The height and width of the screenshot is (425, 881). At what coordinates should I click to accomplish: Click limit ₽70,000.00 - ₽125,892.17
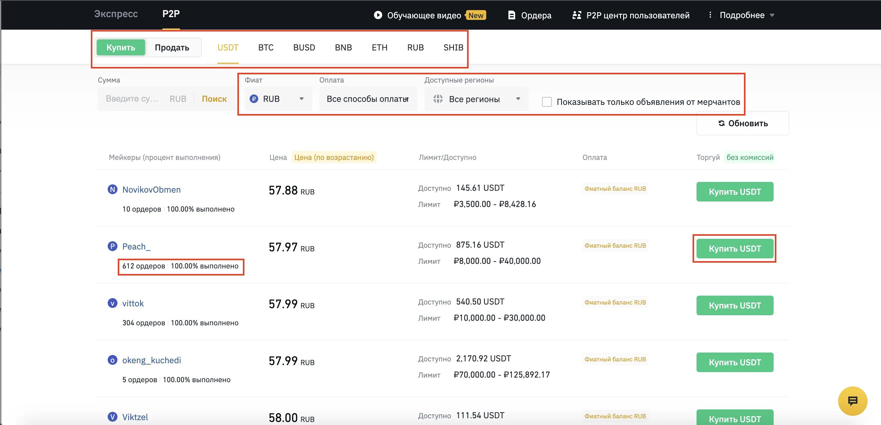coord(502,375)
